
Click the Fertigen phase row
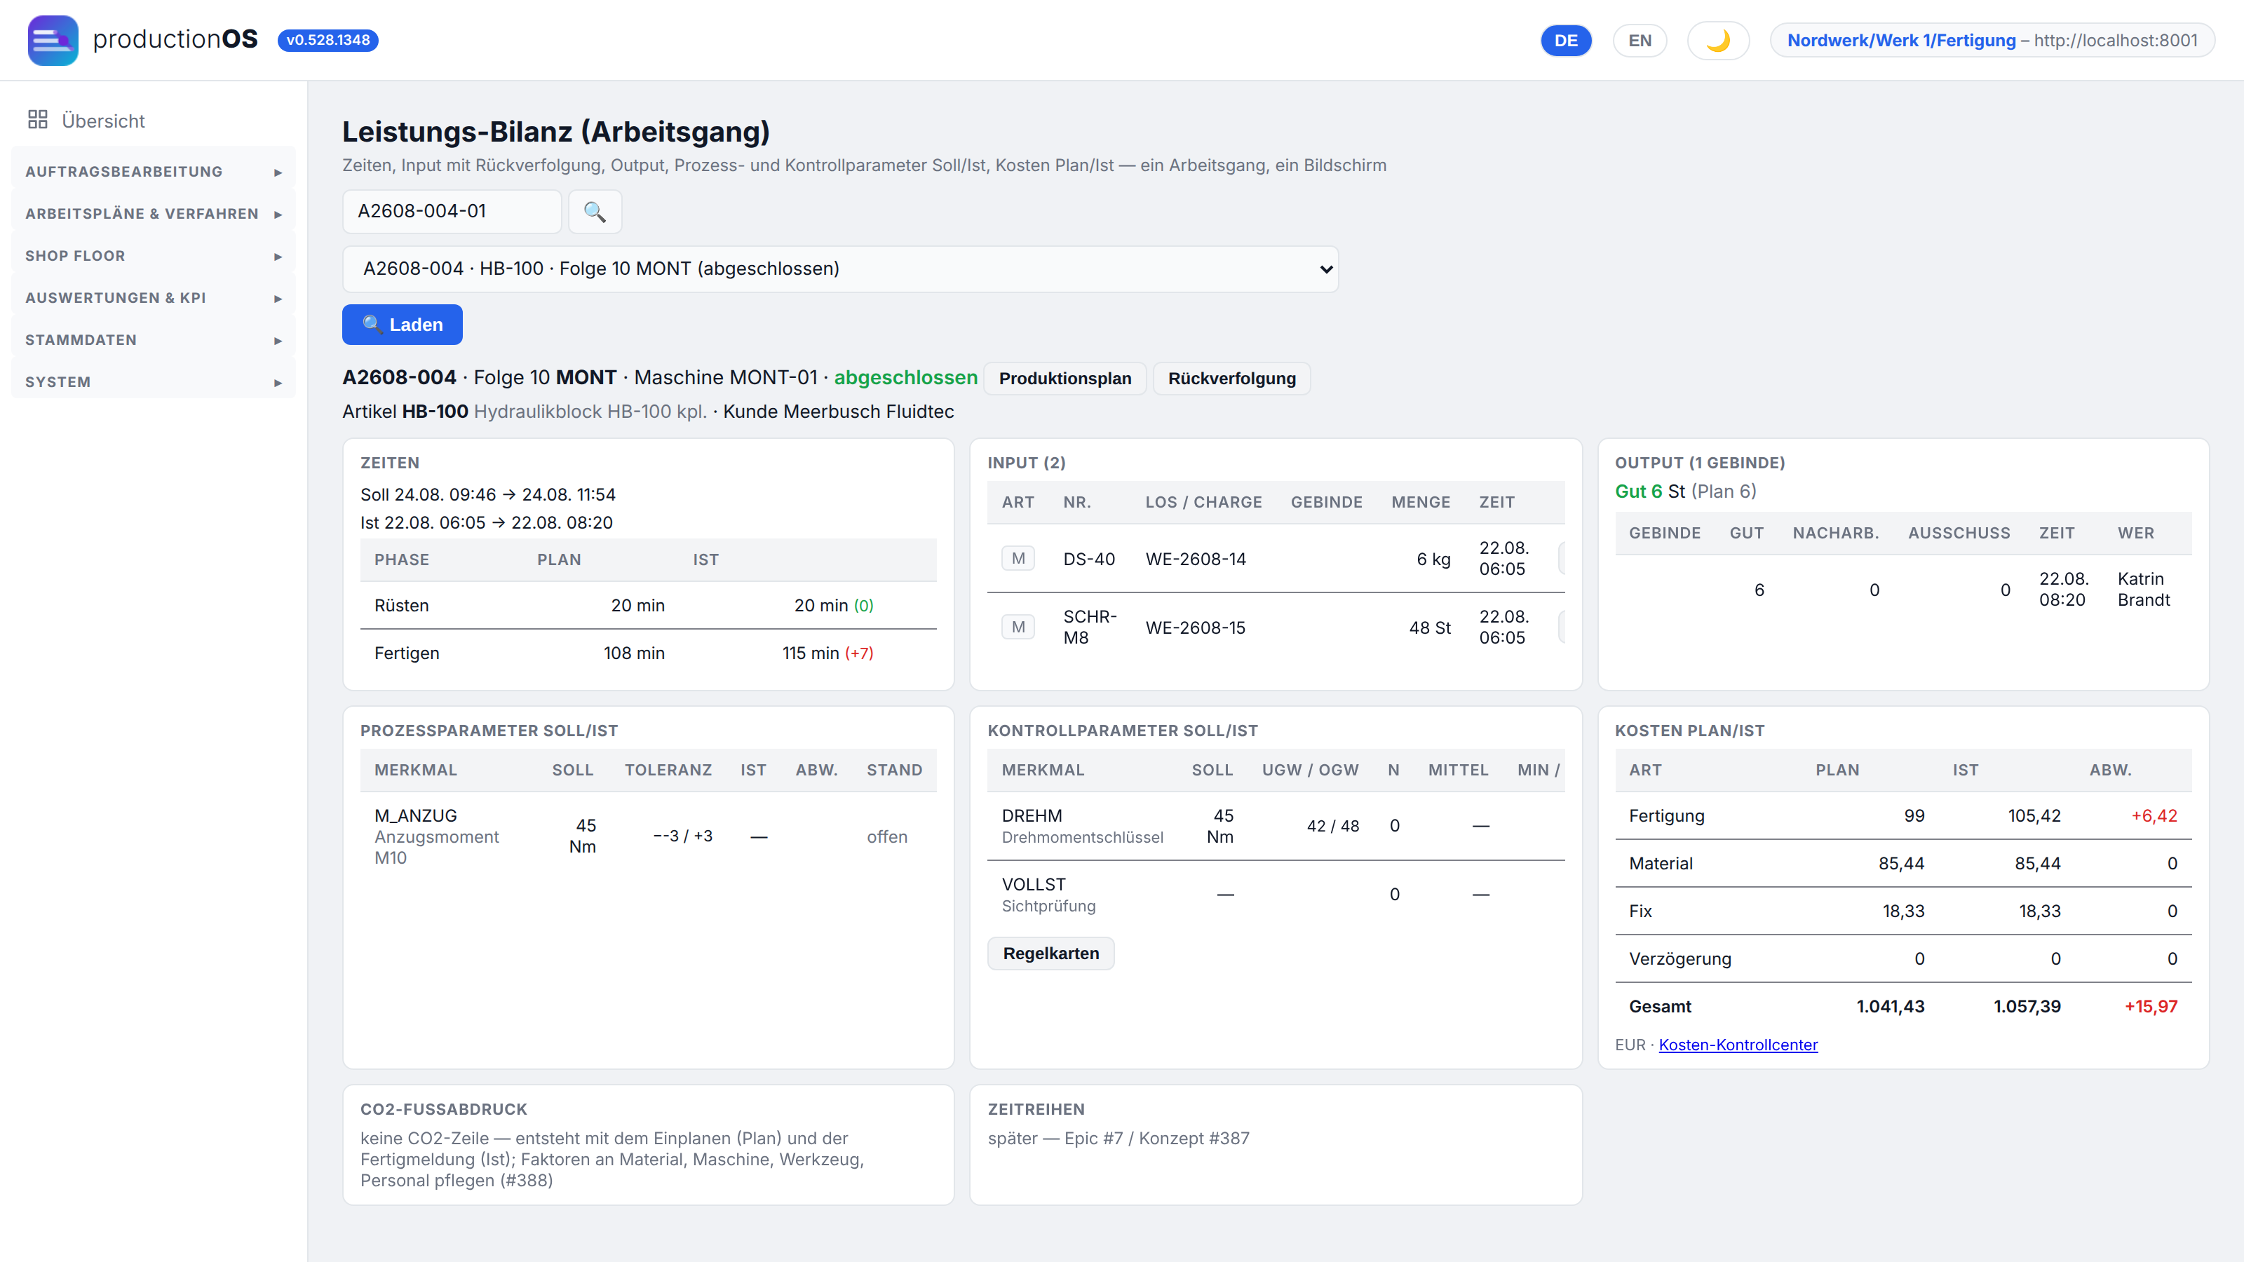tap(648, 653)
